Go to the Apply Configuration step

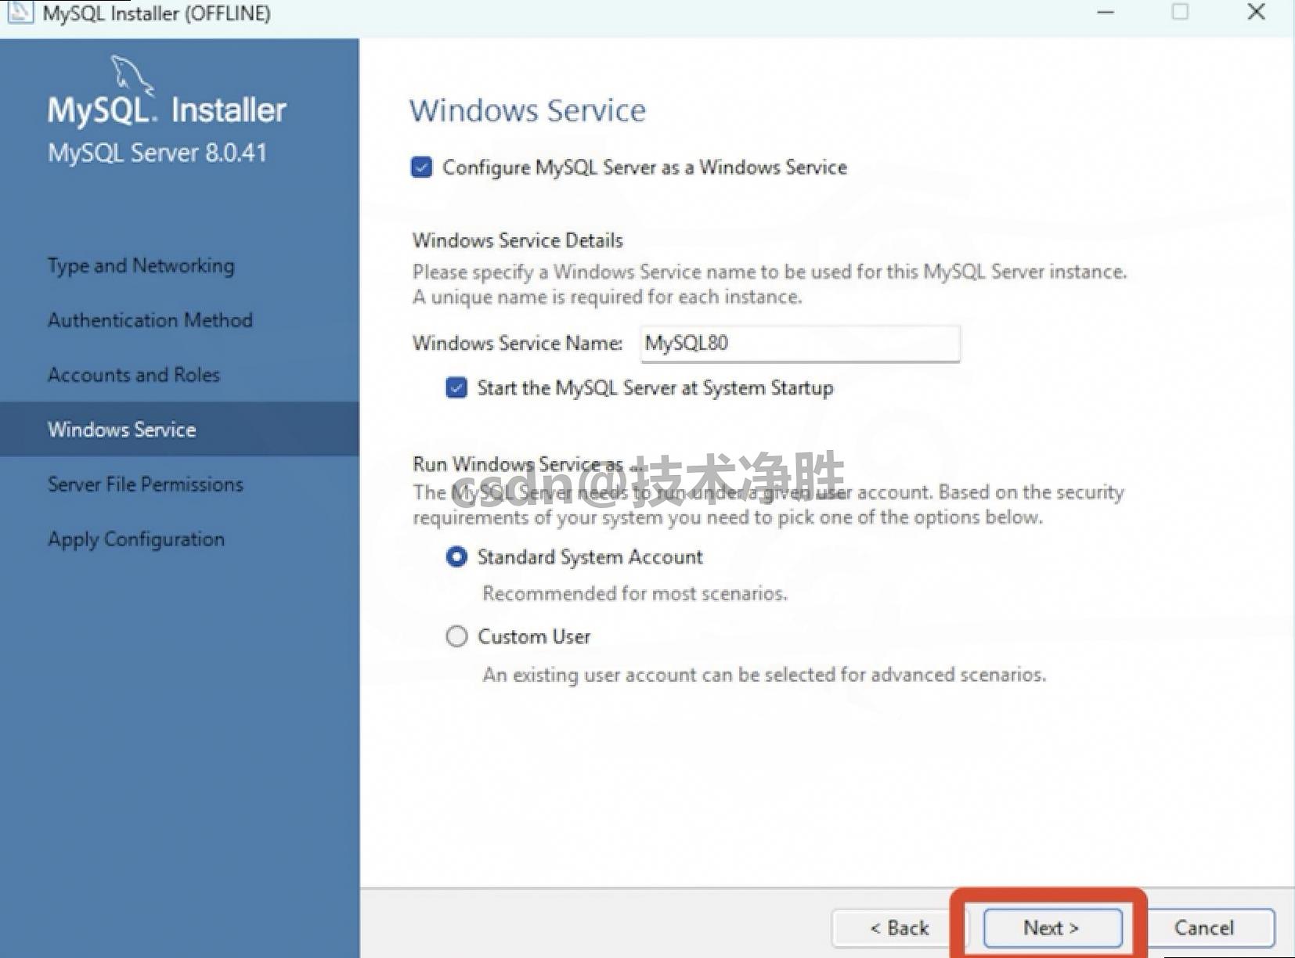click(x=136, y=539)
